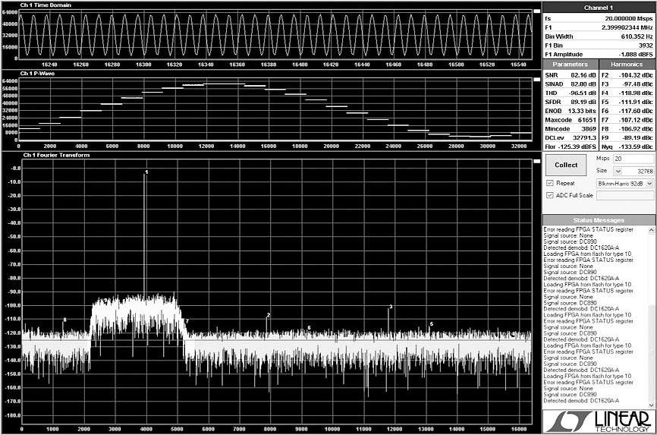Click the Status Messages scroll down arrow
Viewport: 657px width, 435px height.
click(651, 405)
